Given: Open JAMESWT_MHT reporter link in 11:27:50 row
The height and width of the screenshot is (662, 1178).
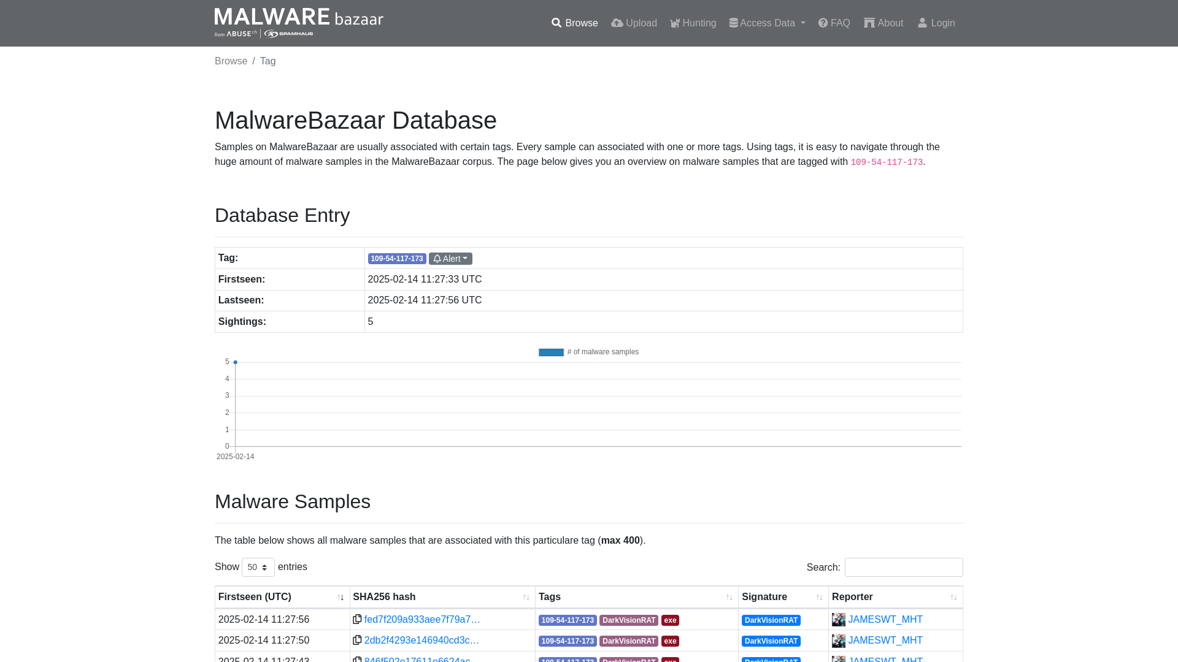Looking at the screenshot, I should (x=885, y=641).
